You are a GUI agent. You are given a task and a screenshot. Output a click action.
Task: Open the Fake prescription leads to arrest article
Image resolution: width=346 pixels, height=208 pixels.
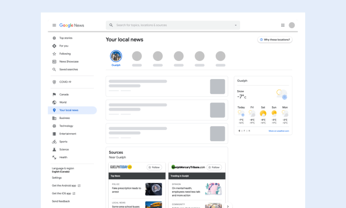[x=126, y=190]
